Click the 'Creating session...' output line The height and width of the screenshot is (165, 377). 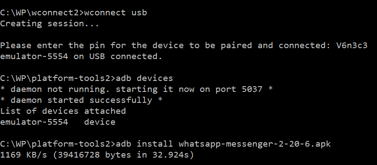[x=49, y=24]
